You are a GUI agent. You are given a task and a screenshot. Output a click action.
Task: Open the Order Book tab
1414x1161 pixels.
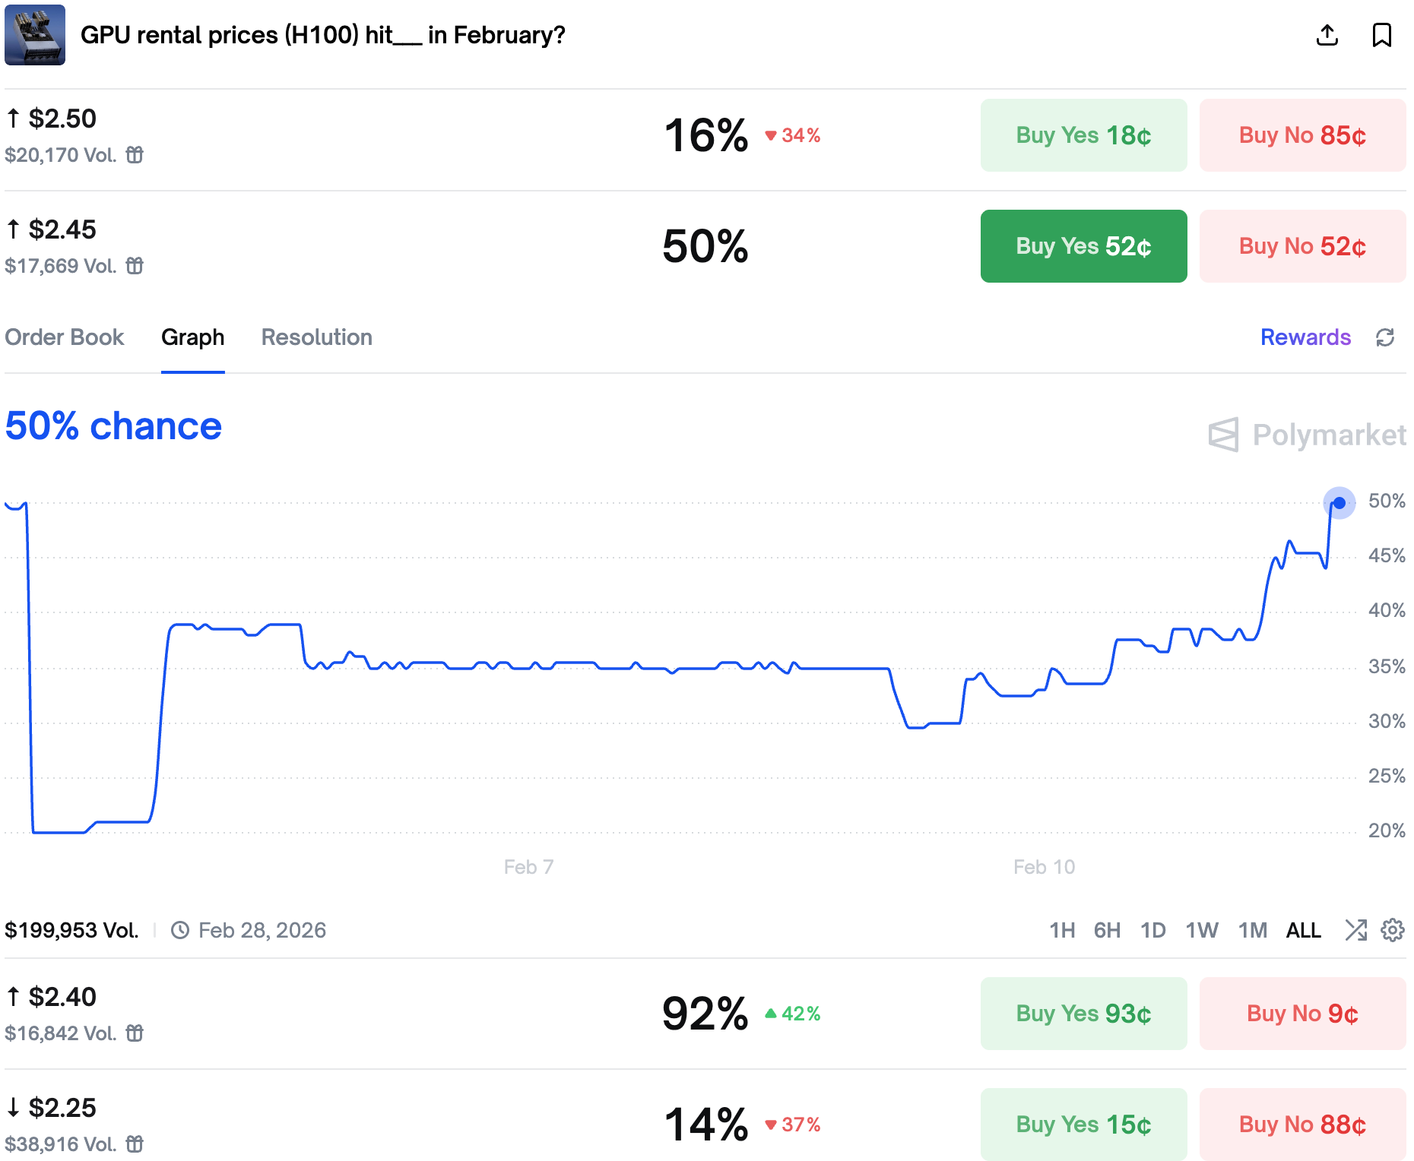coord(65,337)
